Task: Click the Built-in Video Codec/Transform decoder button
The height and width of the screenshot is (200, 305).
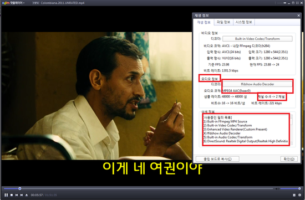Action: (257, 39)
